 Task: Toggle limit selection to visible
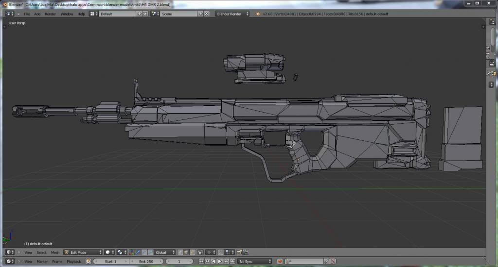tap(200, 252)
